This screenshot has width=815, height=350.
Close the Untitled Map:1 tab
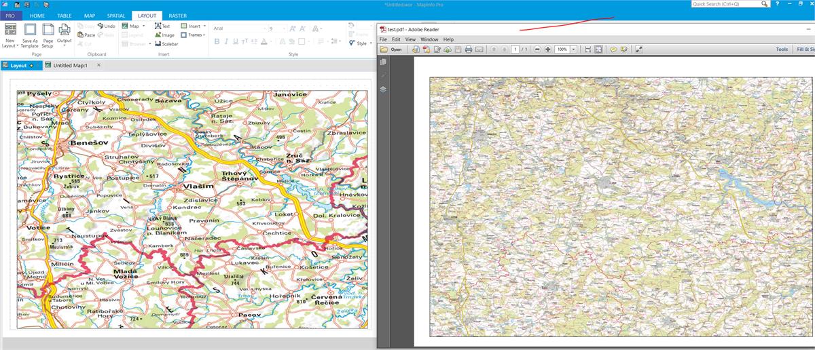tap(98, 65)
